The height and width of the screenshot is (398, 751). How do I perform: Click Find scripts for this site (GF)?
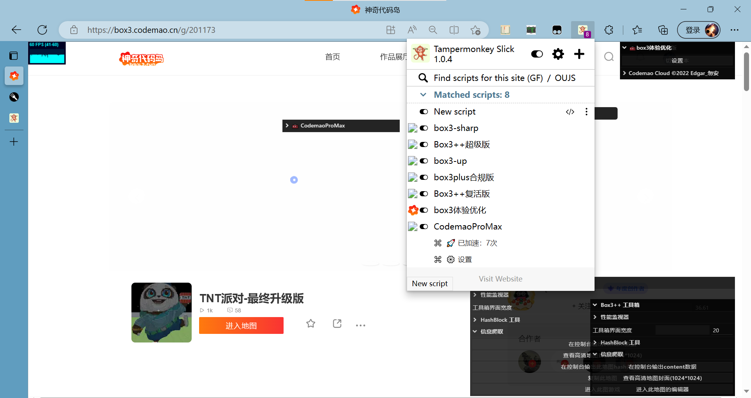[x=488, y=78]
